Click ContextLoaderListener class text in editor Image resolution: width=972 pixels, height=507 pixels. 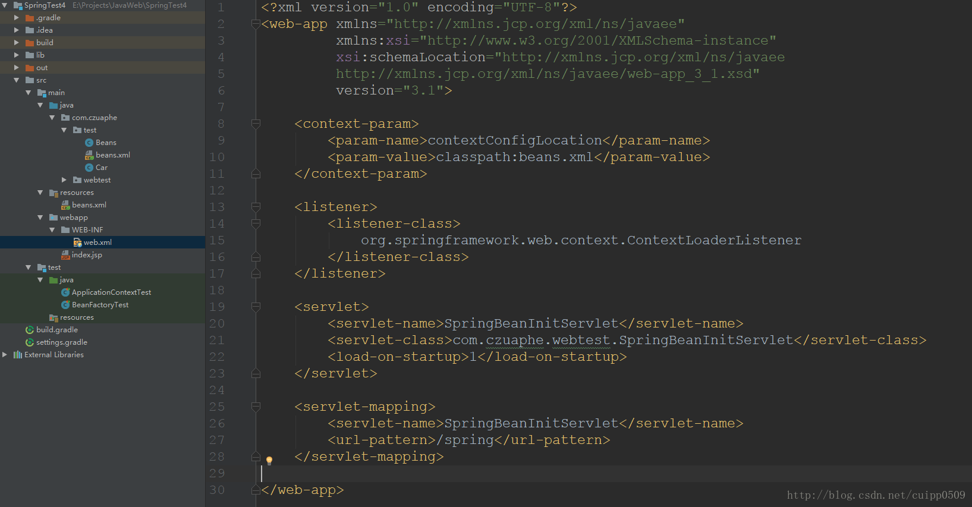tap(714, 241)
